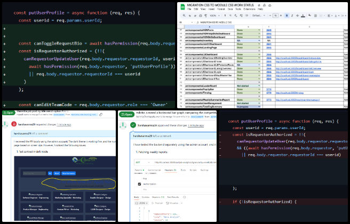
Task: Click the borders icon in Sheets toolbar
Action: [x=315, y=15]
